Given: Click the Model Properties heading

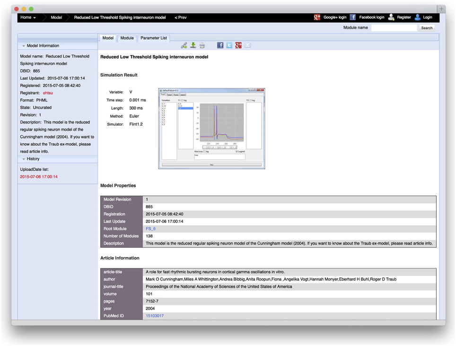Looking at the screenshot, I should click(x=118, y=186).
